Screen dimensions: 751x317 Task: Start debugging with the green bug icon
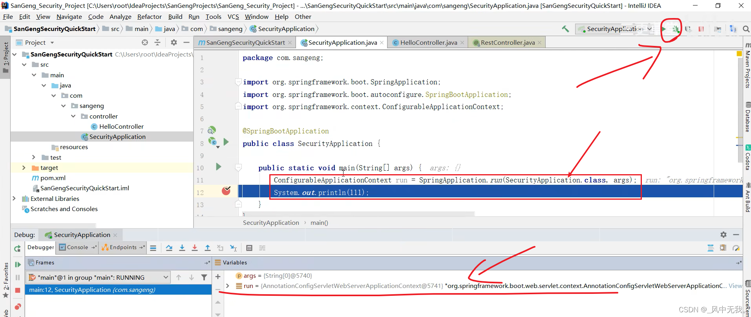click(676, 29)
